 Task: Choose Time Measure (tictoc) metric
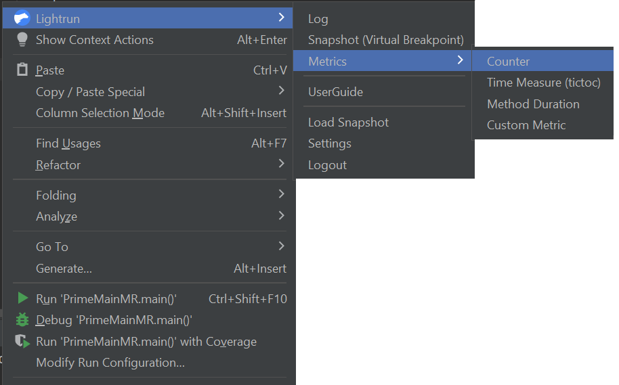(x=543, y=83)
